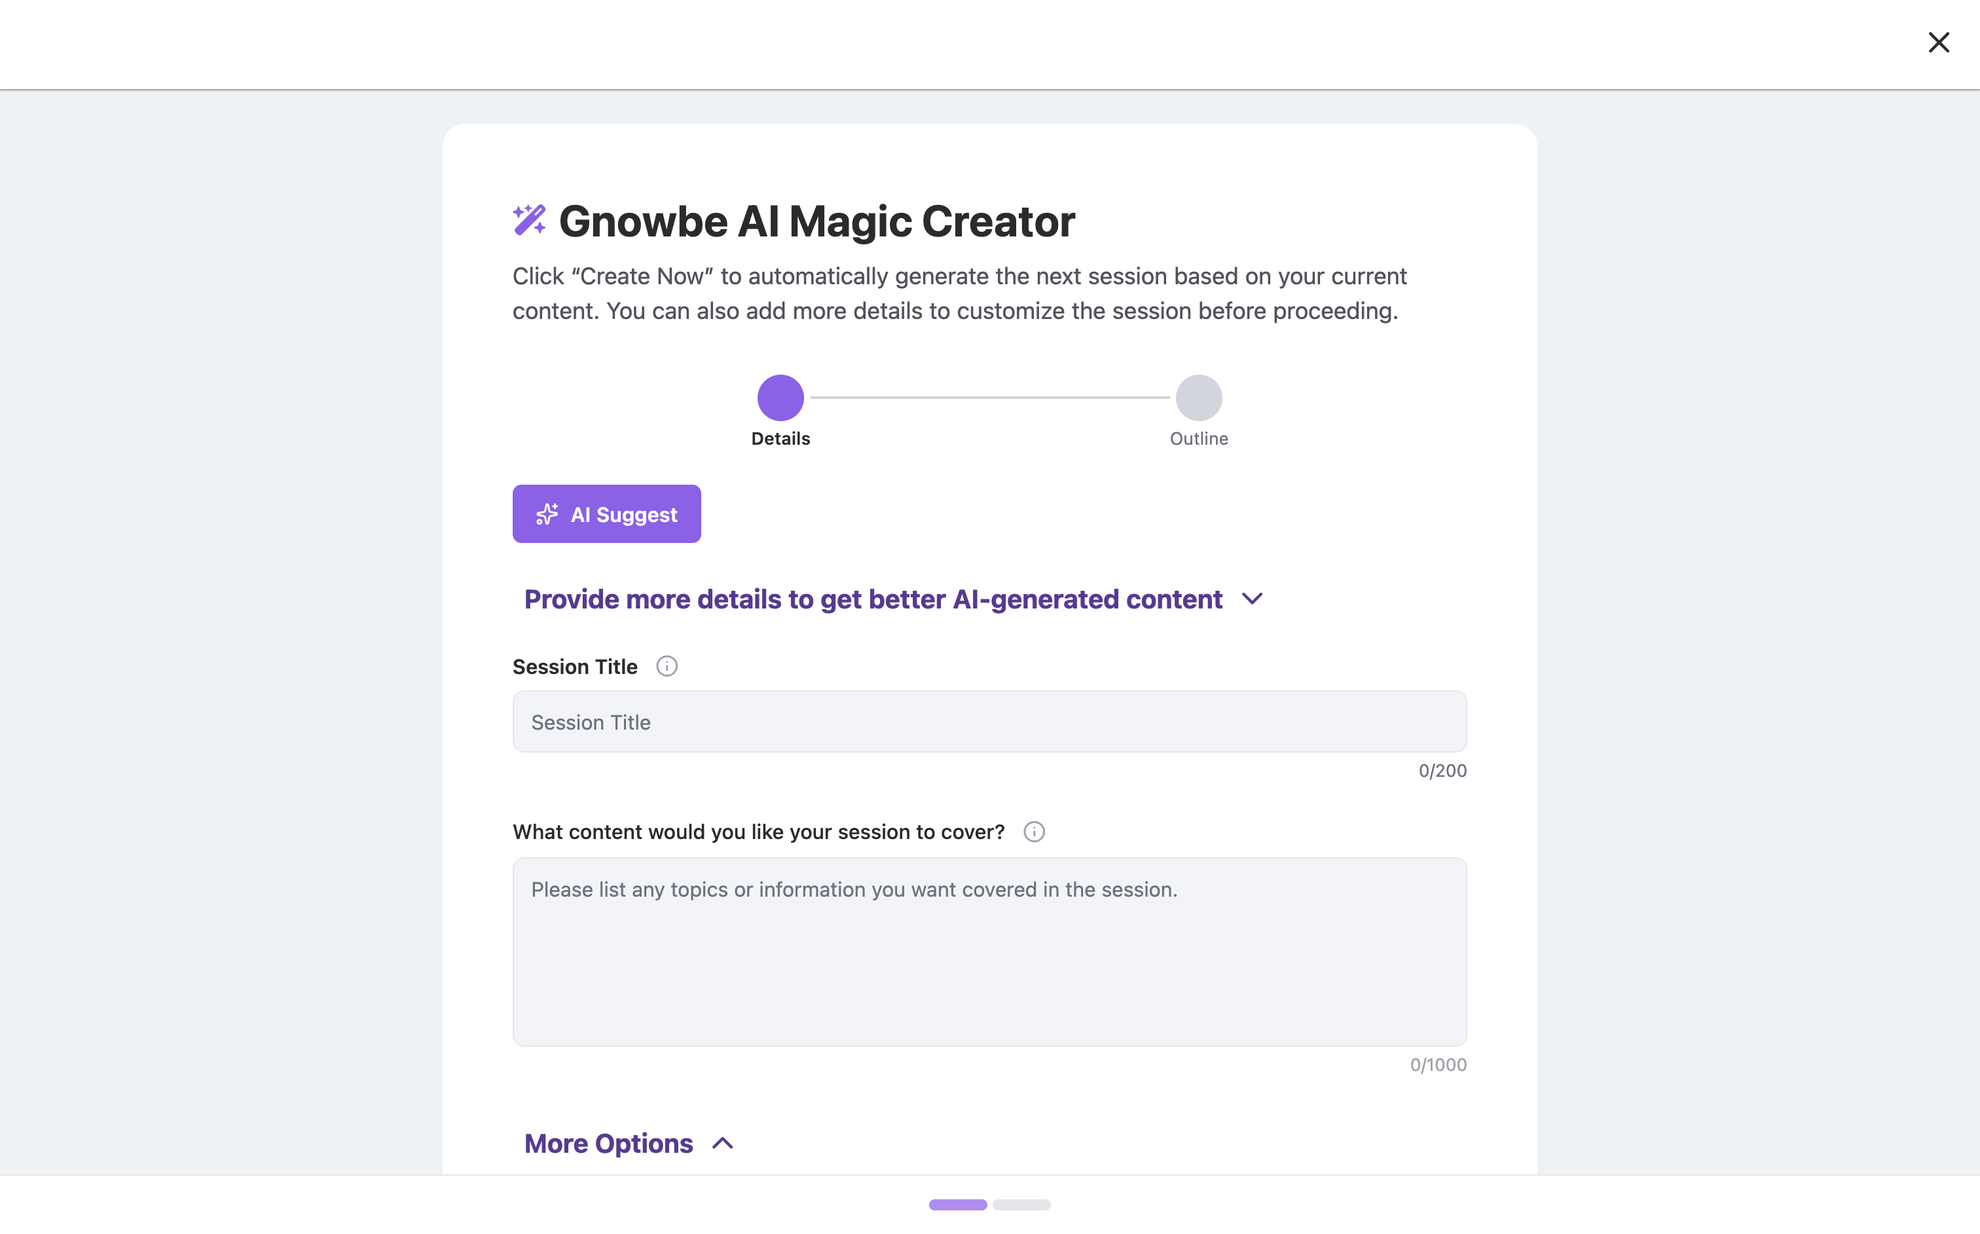Click the Provide more details heading text

coord(873,599)
